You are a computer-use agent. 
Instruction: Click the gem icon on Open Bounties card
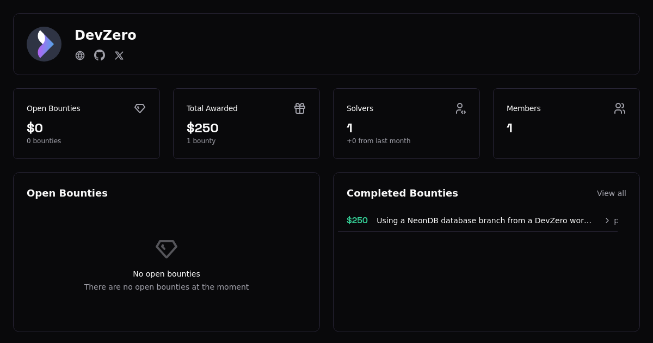coord(140,108)
